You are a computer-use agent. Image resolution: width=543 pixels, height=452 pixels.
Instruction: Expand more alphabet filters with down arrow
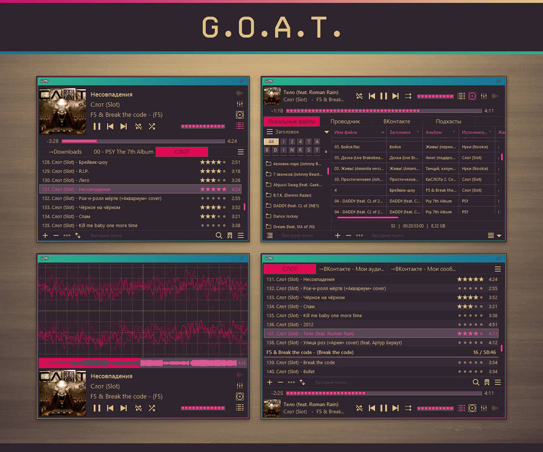pyautogui.click(x=326, y=151)
